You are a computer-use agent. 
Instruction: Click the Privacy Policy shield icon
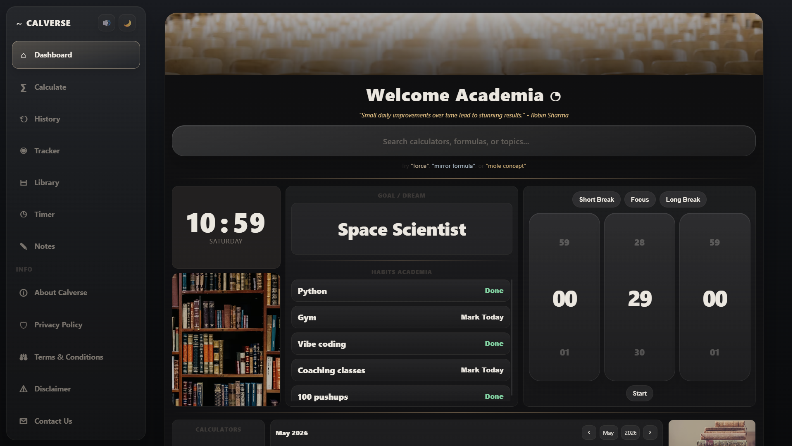click(x=24, y=325)
